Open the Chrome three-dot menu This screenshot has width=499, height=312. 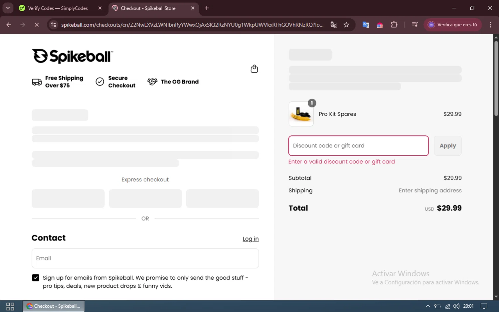click(490, 25)
